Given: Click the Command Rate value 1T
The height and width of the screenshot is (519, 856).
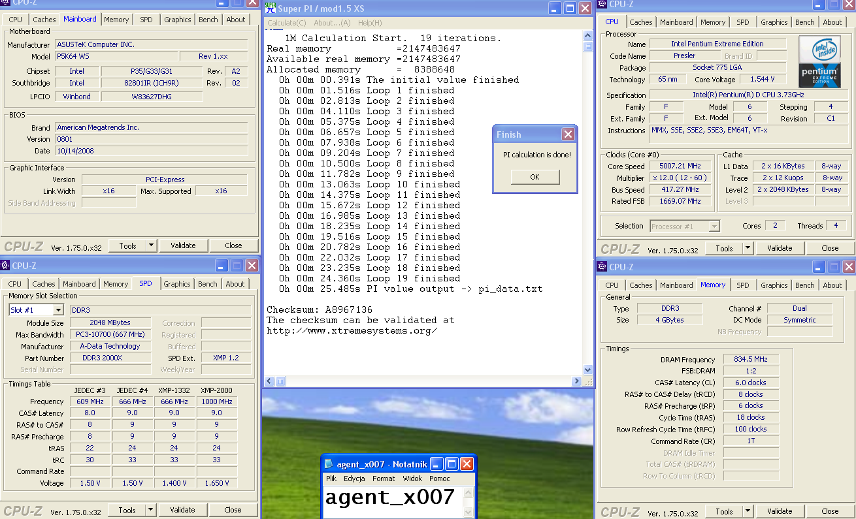Looking at the screenshot, I should (x=751, y=441).
